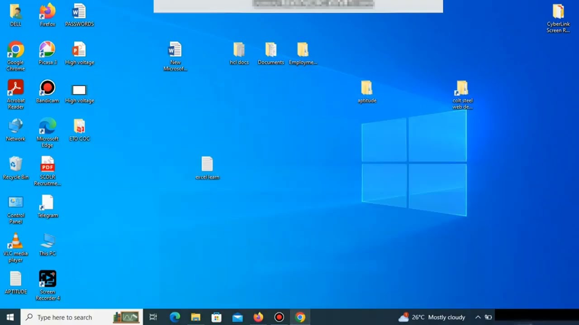The height and width of the screenshot is (325, 579).
Task: Show hidden system tray icons
Action: coord(478,317)
